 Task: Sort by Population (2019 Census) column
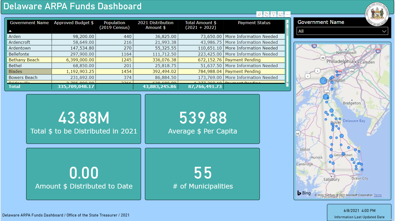[x=114, y=25]
